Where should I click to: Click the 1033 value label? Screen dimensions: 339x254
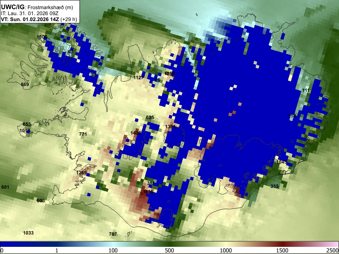pyautogui.click(x=28, y=233)
